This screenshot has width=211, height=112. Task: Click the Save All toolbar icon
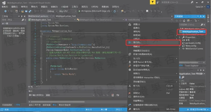point(30,11)
